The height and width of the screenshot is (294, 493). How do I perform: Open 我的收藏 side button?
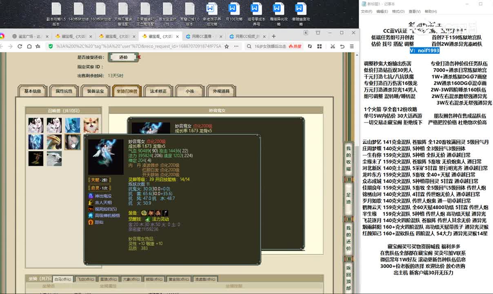(x=349, y=159)
